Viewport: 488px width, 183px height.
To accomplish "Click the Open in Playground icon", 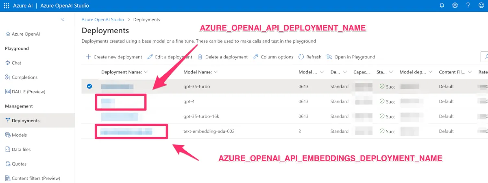I will (329, 57).
